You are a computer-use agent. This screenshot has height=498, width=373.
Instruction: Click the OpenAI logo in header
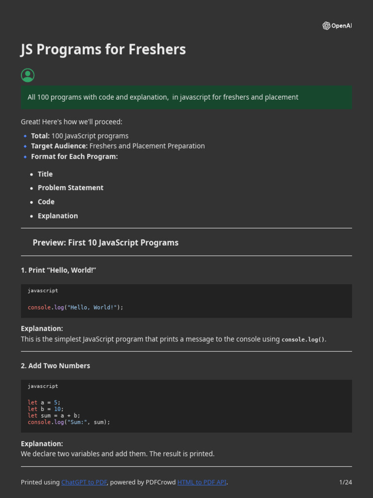pos(337,26)
